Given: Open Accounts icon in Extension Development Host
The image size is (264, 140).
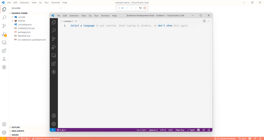Looking at the screenshot, I should coord(54,116).
